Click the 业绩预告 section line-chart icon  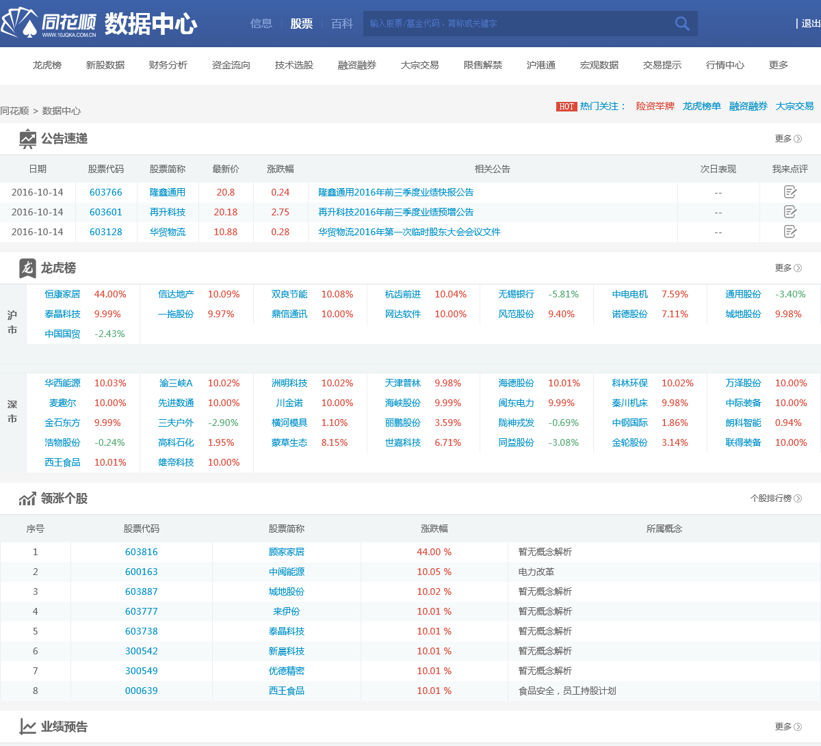click(27, 726)
